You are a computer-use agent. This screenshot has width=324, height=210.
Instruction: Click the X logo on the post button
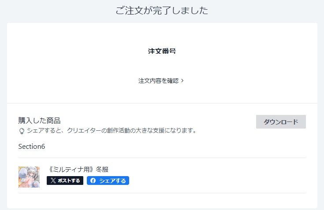(x=53, y=181)
